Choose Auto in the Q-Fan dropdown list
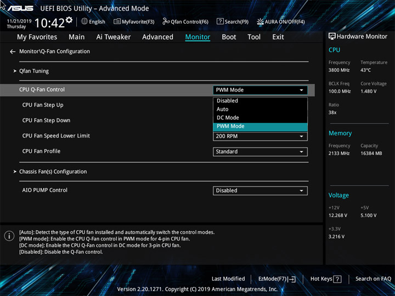 point(260,109)
